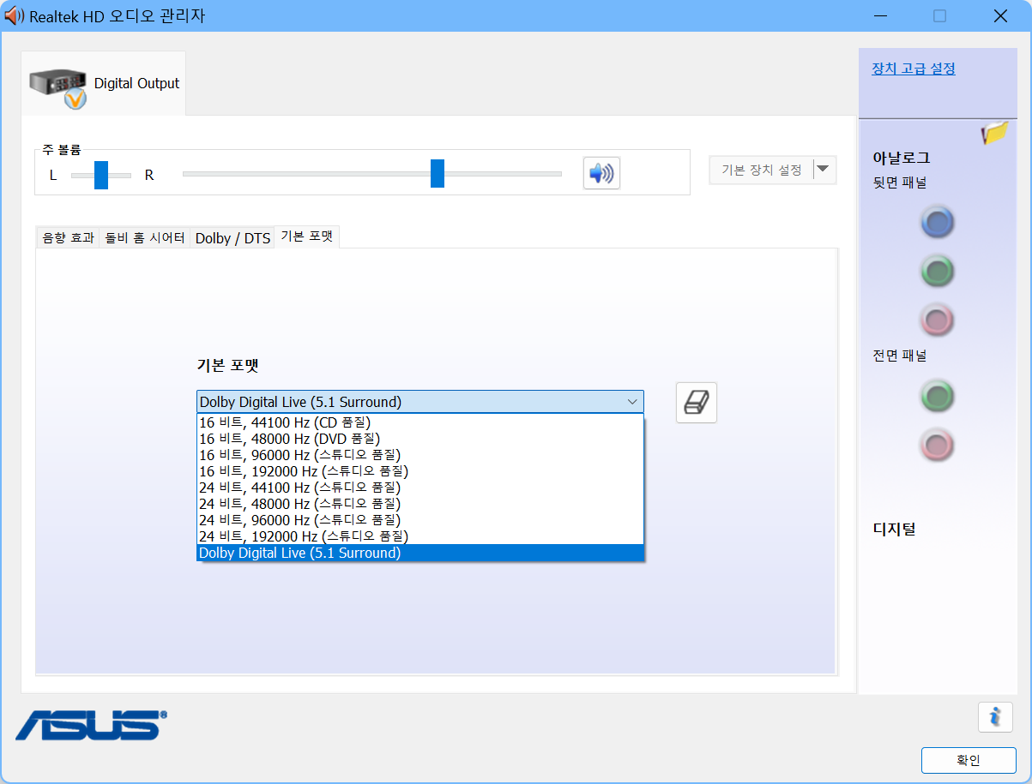Open the 장치 고급 설정 link
Image resolution: width=1032 pixels, height=784 pixels.
pos(913,69)
